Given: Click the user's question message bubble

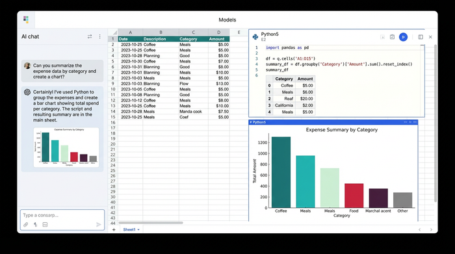Looking at the screenshot, I should click(x=62, y=71).
